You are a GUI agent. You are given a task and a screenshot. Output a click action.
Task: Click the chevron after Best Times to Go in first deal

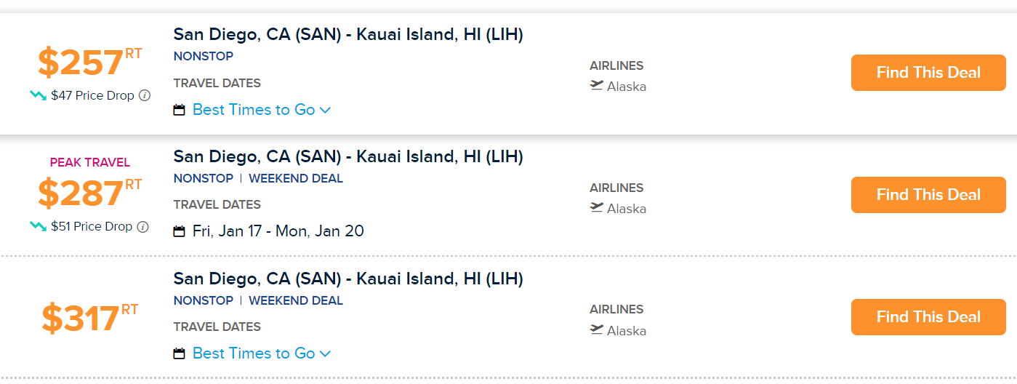tap(325, 111)
